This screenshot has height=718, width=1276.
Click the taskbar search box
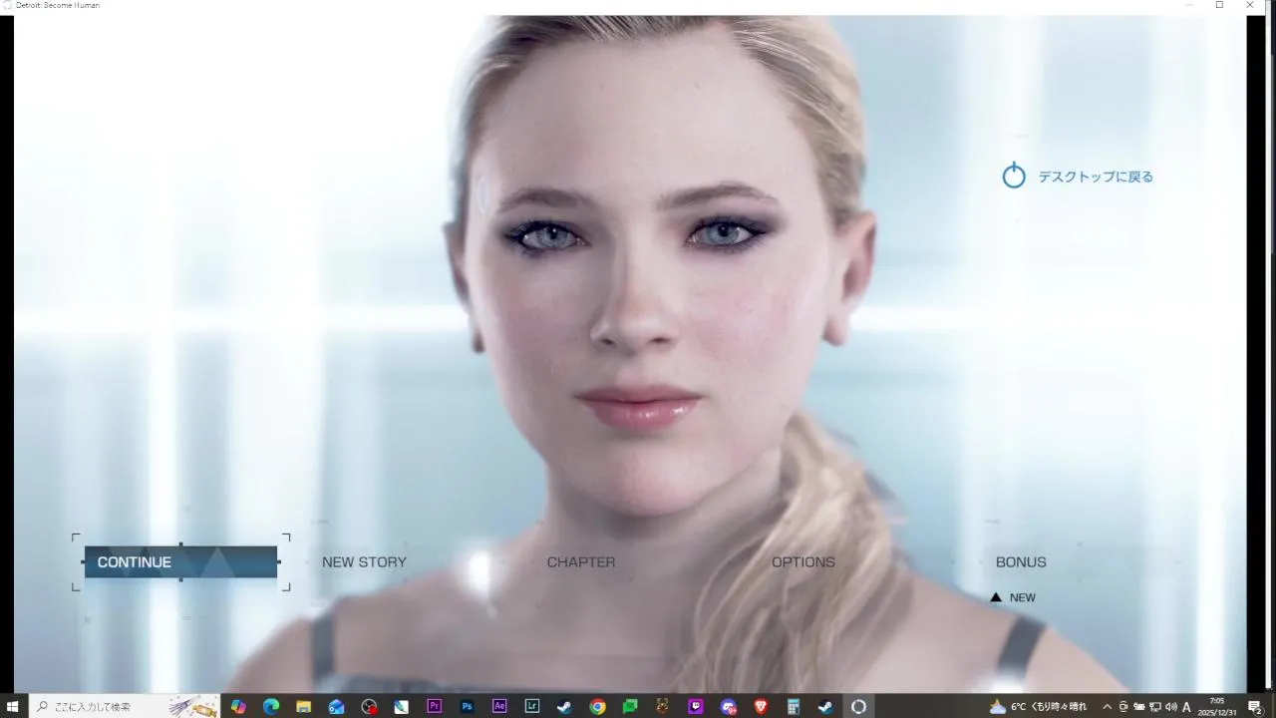pos(125,707)
